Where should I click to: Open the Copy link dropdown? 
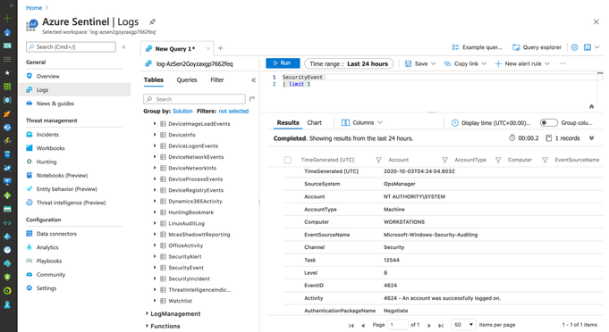coord(465,63)
